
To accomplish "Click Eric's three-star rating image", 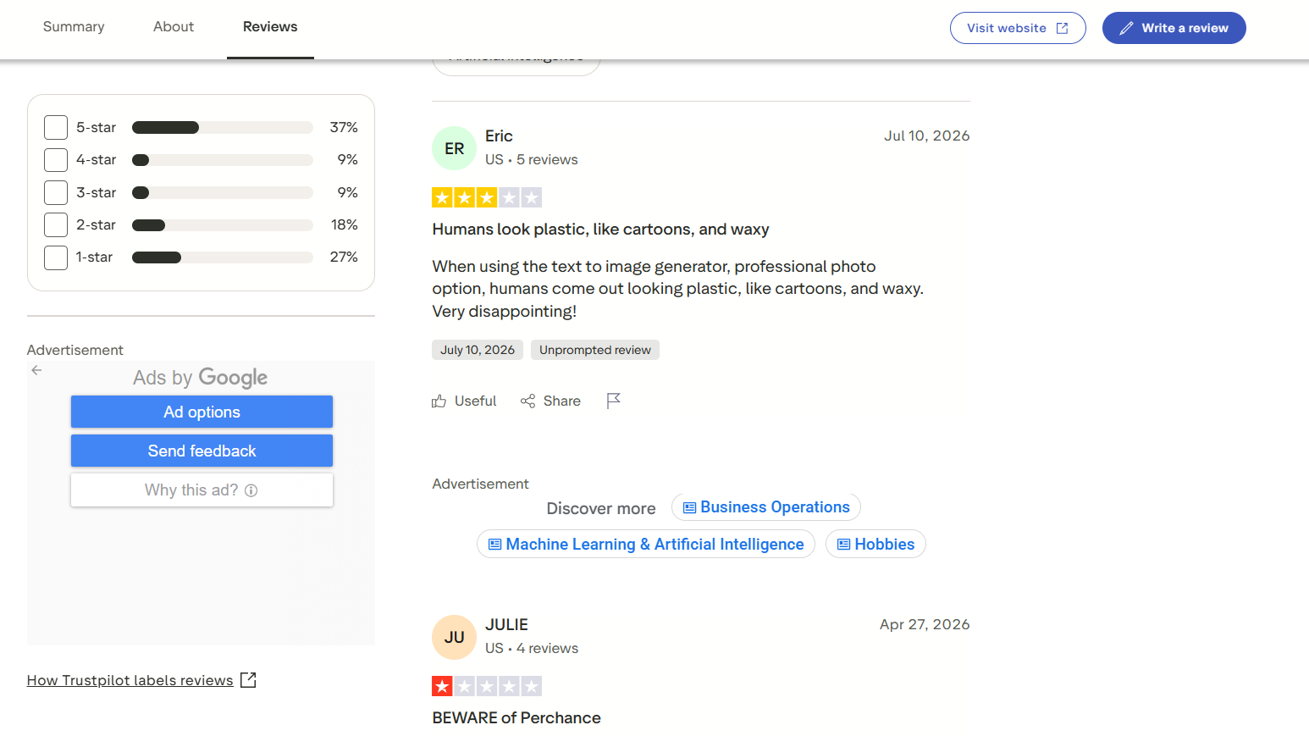I will (487, 197).
